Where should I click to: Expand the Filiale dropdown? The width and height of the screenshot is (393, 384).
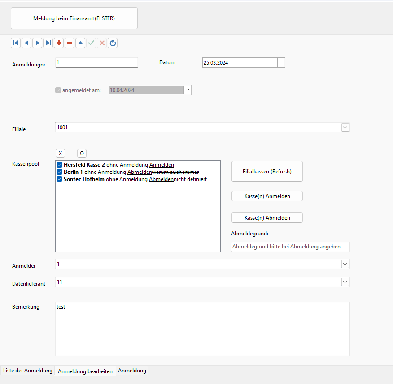pyautogui.click(x=345, y=128)
